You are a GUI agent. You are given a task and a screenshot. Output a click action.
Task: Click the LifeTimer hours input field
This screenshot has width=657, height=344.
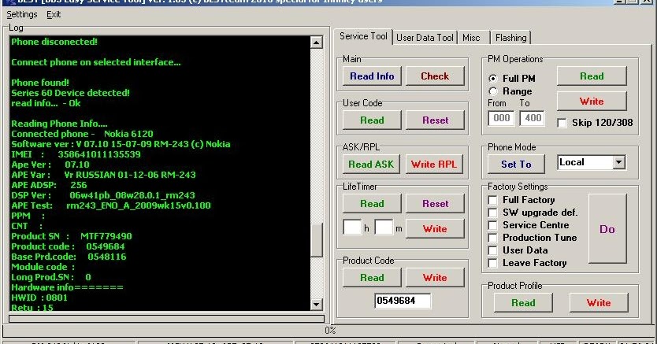(352, 227)
